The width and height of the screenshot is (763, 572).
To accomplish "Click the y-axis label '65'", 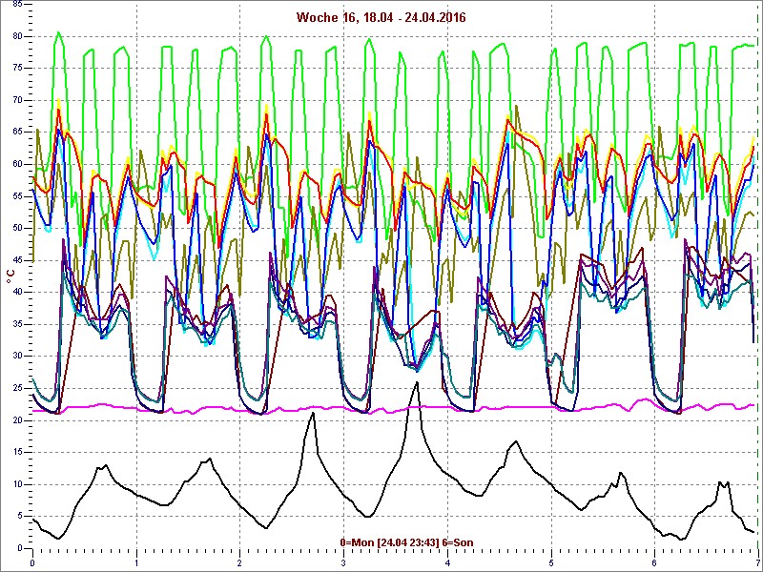I will coord(17,133).
